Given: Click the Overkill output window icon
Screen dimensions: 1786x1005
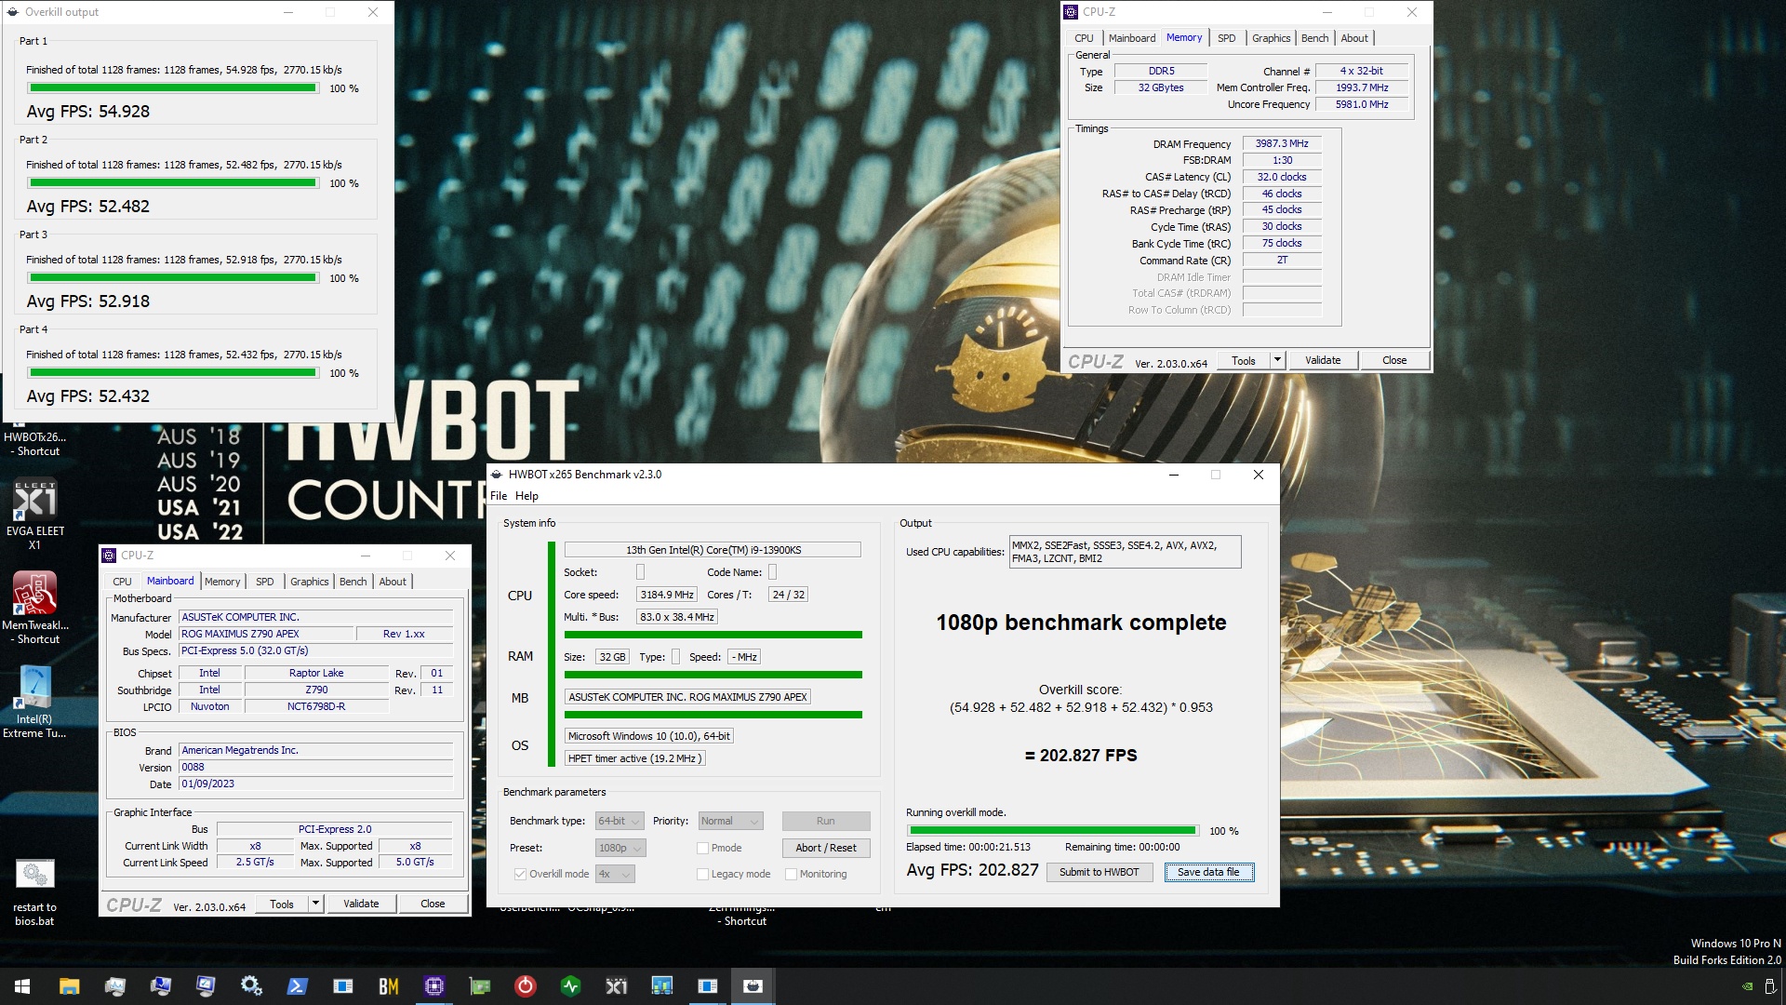Looking at the screenshot, I should pyautogui.click(x=13, y=12).
